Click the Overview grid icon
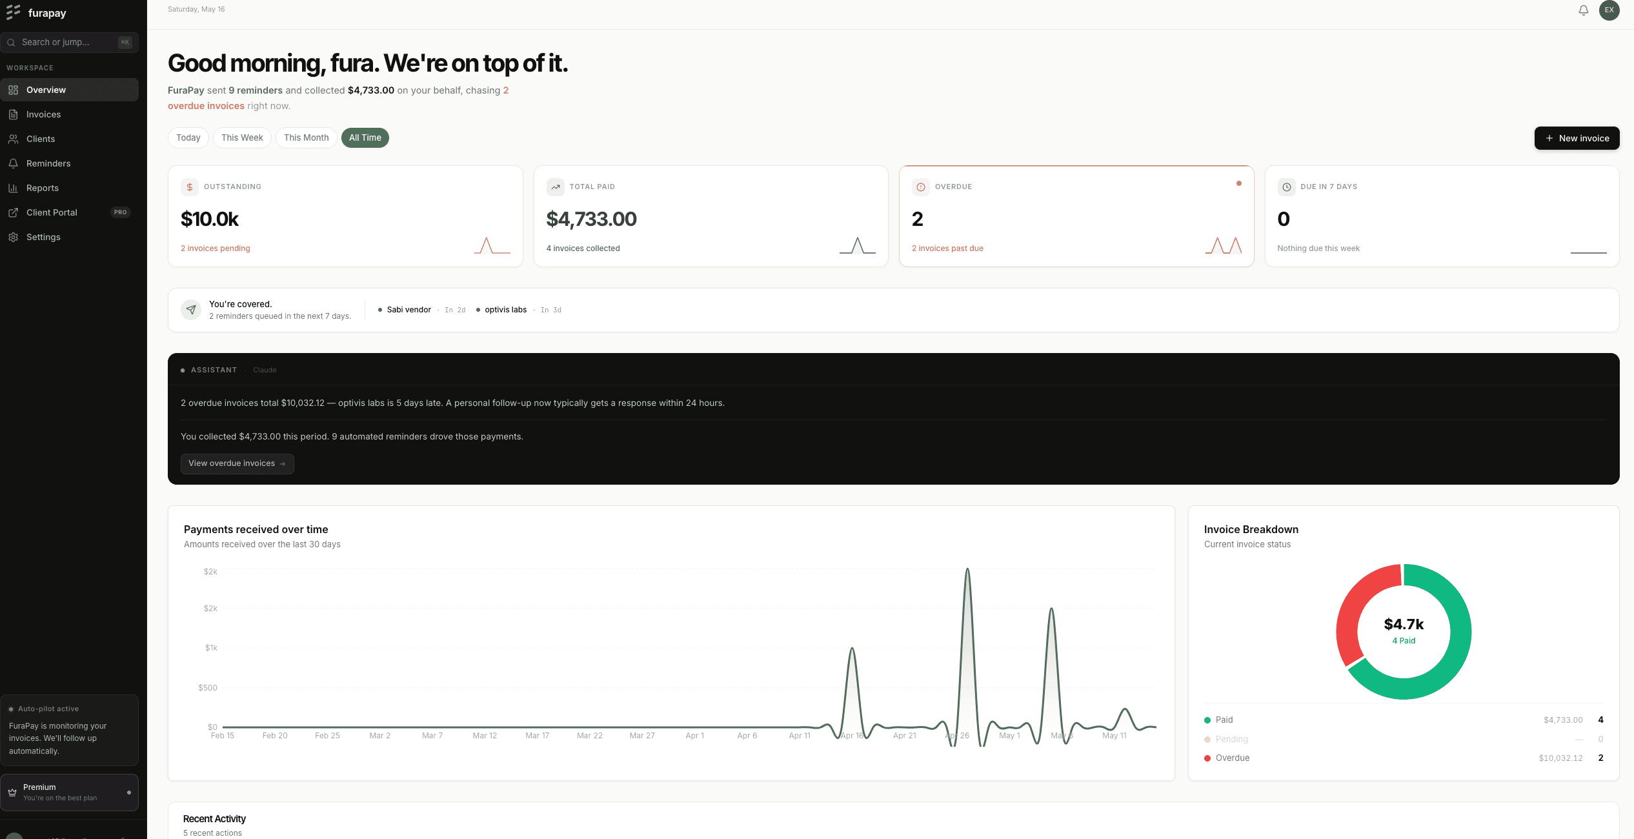 click(13, 90)
